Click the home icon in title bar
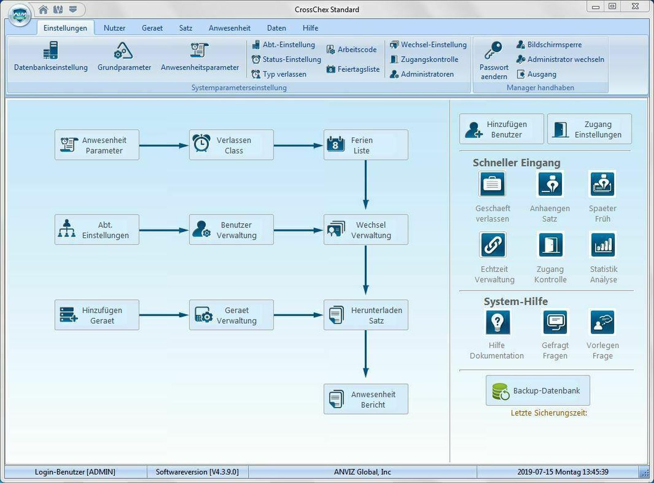654x483 pixels. point(43,9)
